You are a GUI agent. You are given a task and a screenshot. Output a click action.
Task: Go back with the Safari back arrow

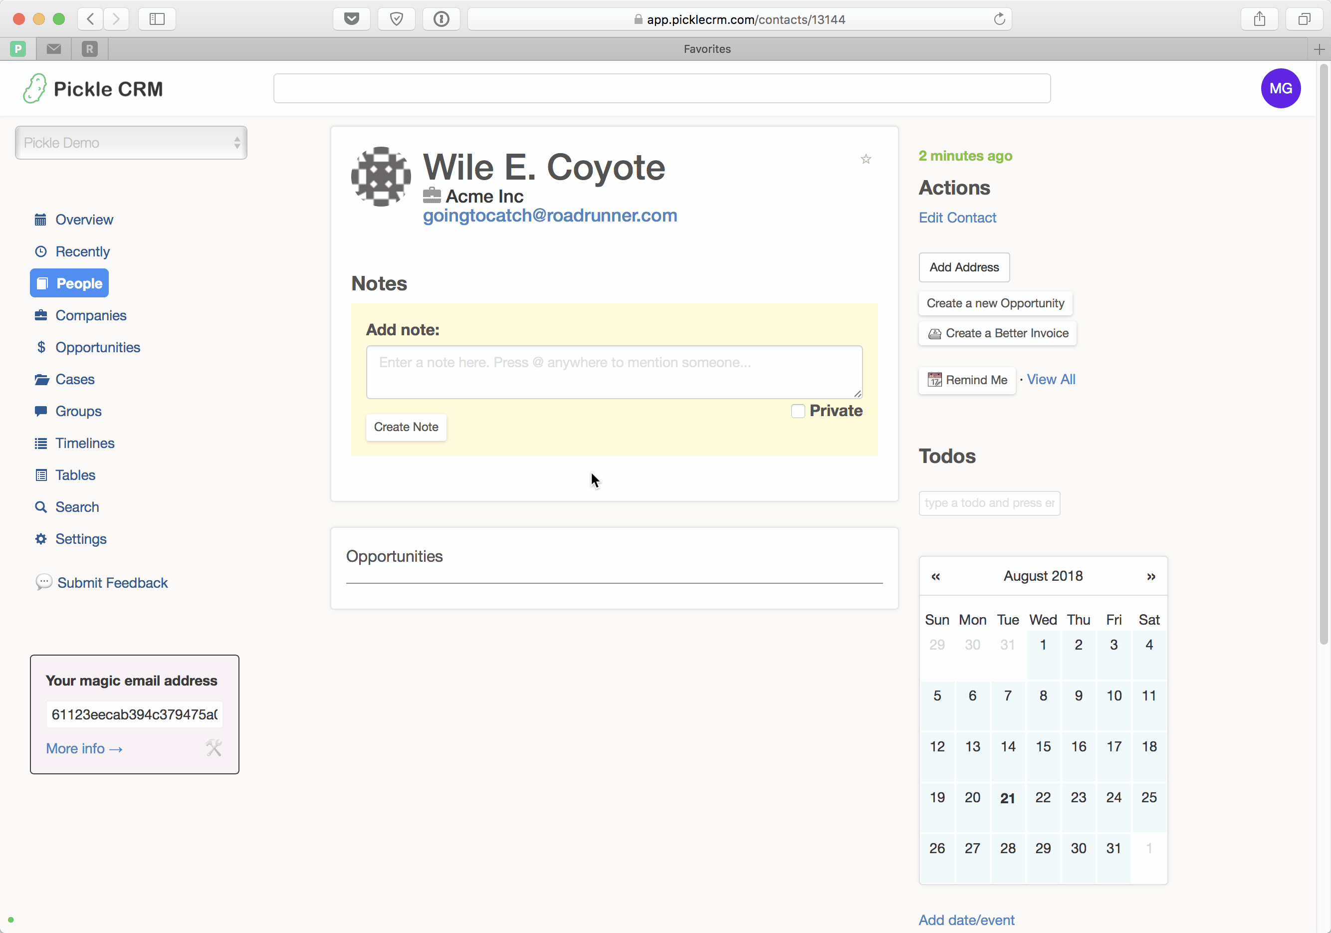(90, 19)
